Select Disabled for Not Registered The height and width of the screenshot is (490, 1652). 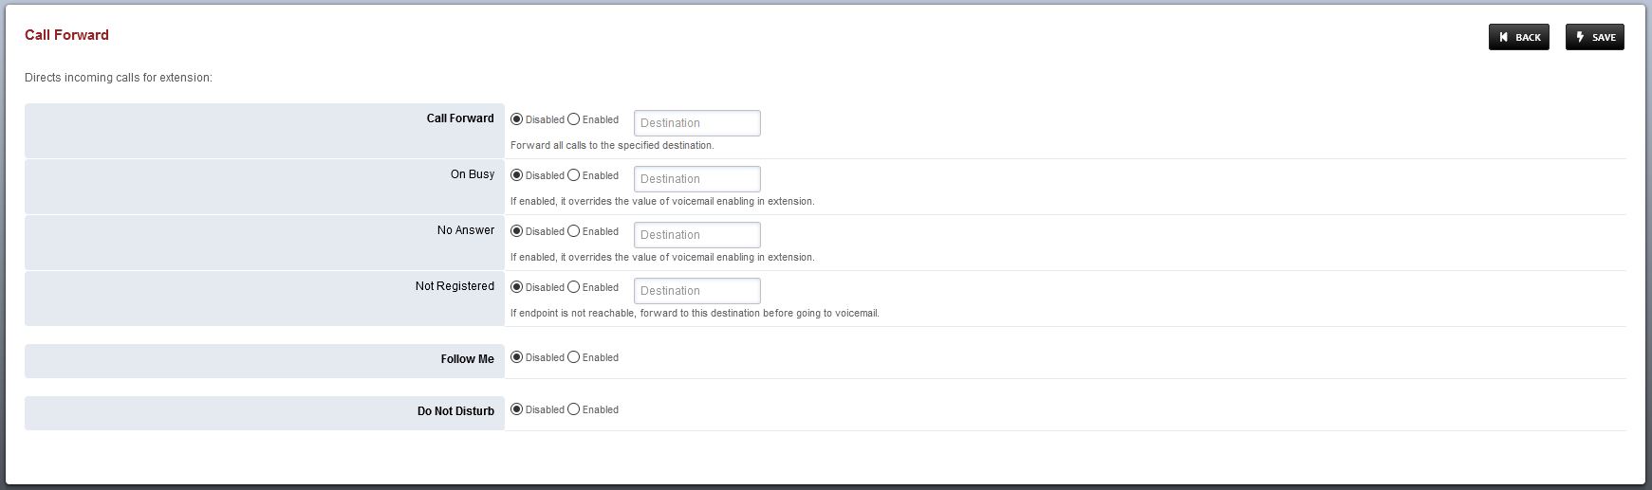tap(516, 287)
